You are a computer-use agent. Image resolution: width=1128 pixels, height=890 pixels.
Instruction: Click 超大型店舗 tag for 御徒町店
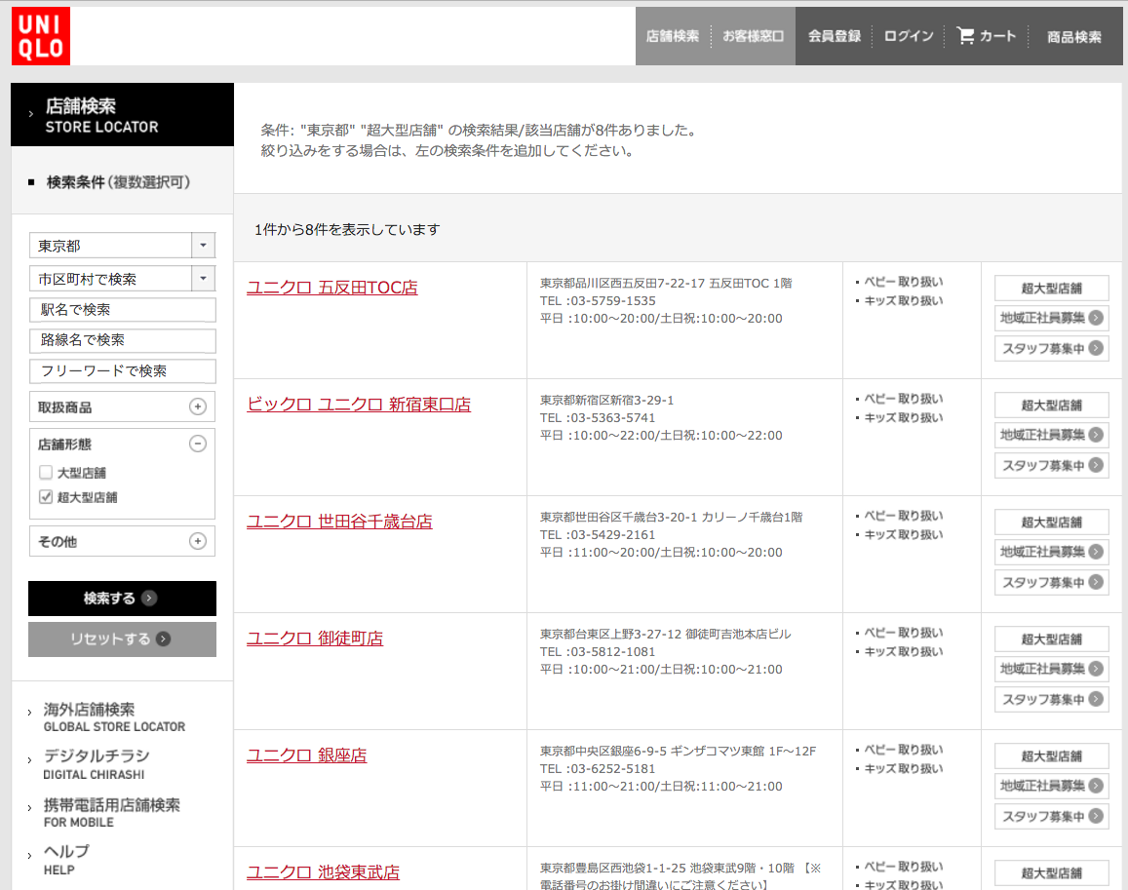coord(1052,638)
